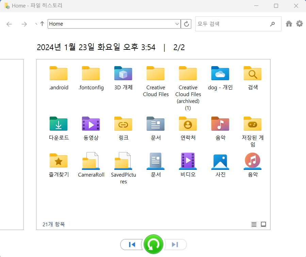Go to the next version snapshot
The height and width of the screenshot is (257, 306).
pyautogui.click(x=175, y=244)
